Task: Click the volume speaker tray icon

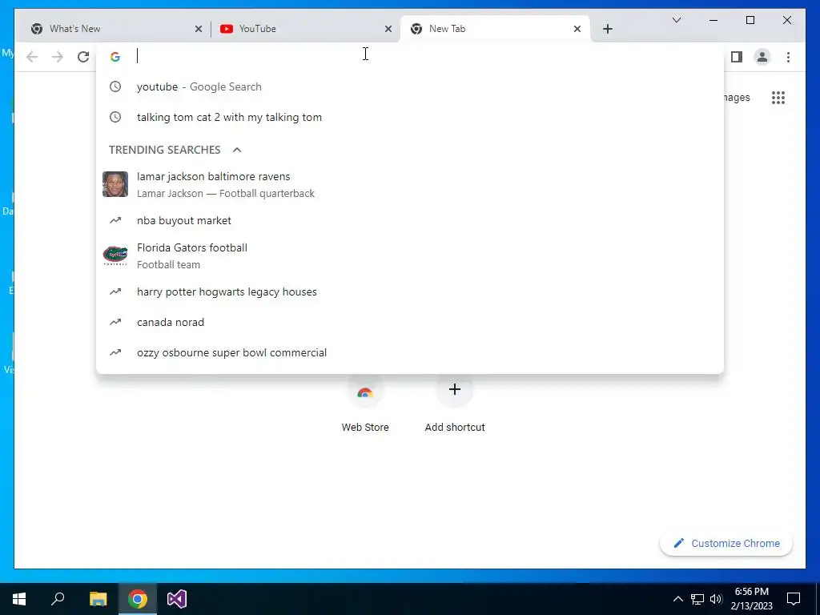Action: 716,599
